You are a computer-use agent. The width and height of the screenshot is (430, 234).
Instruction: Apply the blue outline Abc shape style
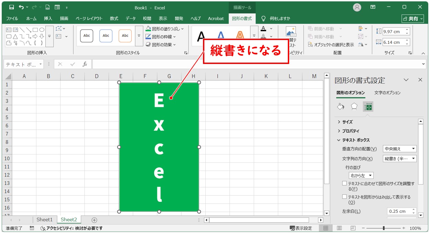[x=106, y=36]
